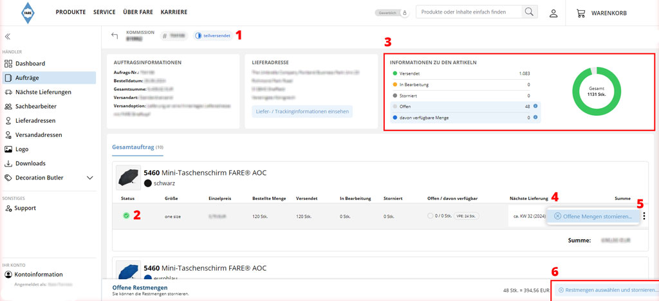
Task: Click info icon beside davon verfügbare Menge
Action: click(x=535, y=117)
